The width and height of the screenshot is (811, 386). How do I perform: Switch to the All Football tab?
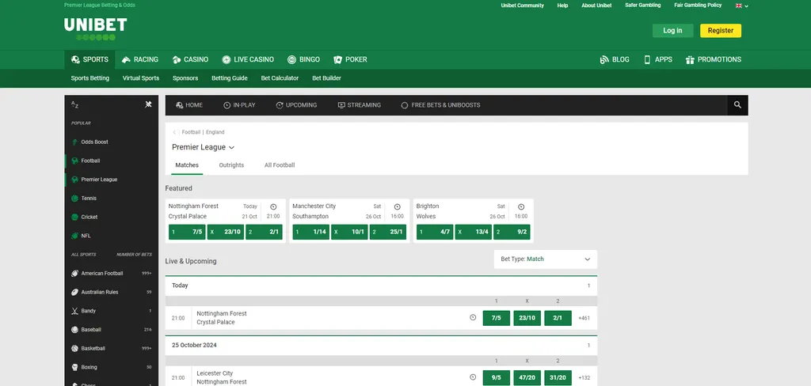[x=280, y=165]
